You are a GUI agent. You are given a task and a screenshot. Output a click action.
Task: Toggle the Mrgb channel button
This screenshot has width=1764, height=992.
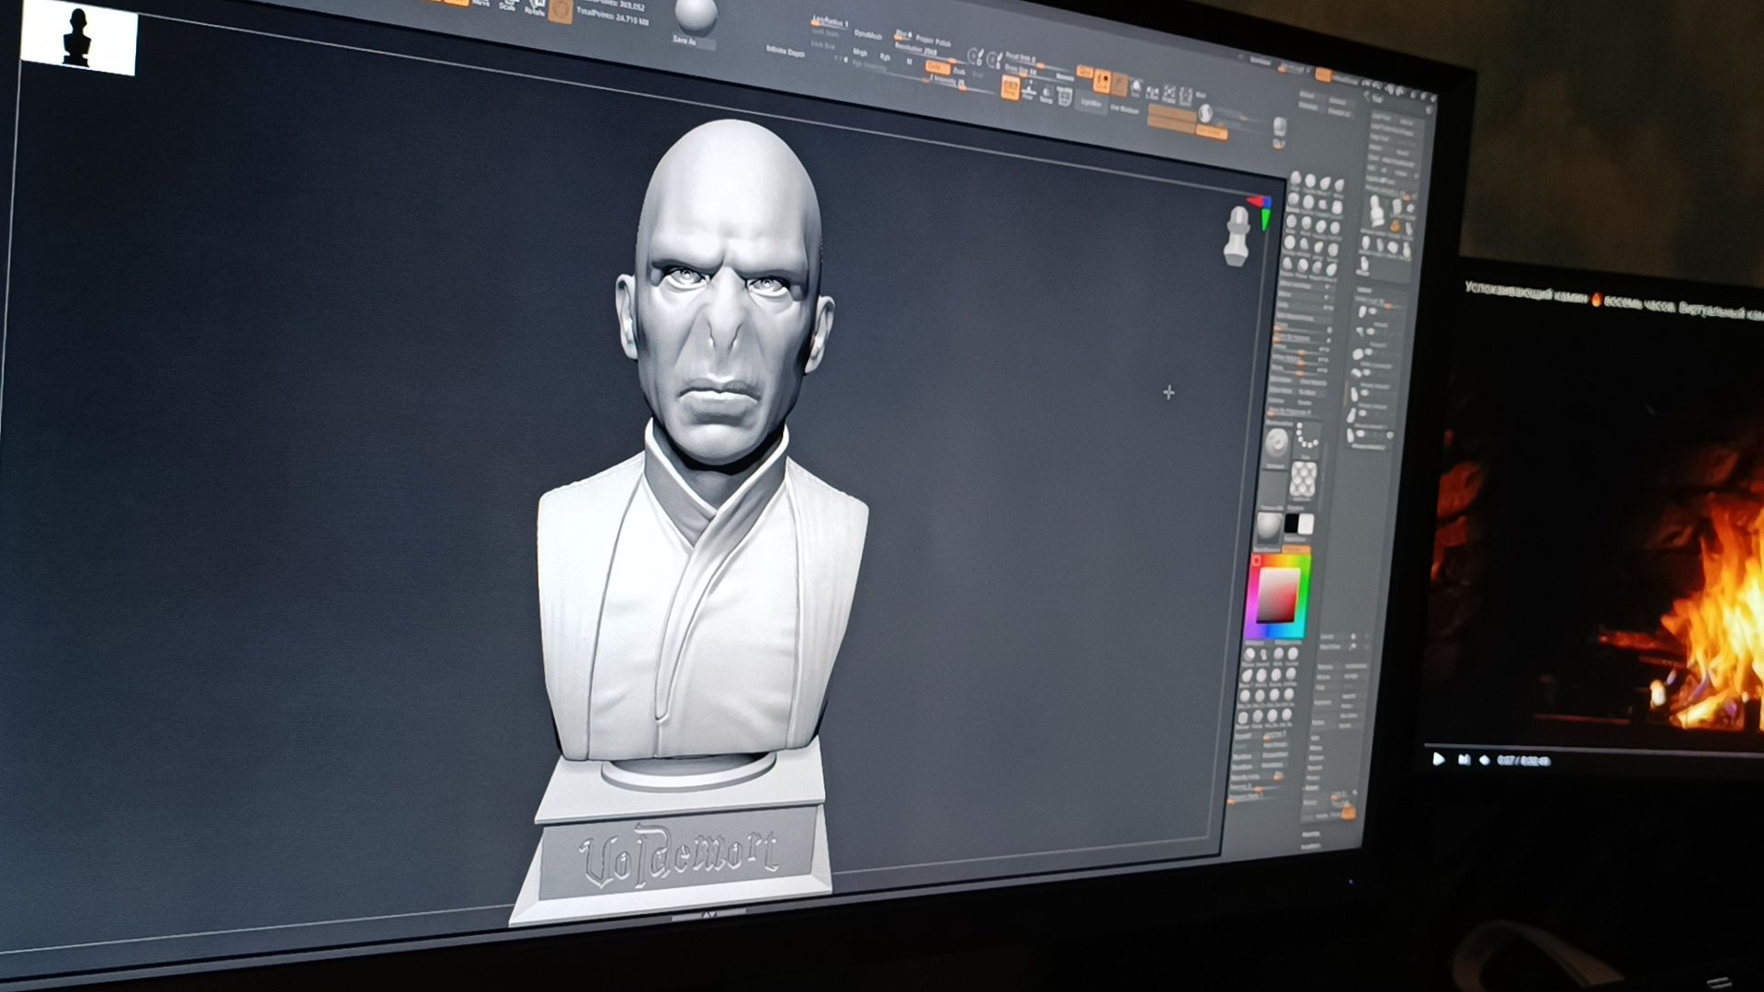coord(860,51)
